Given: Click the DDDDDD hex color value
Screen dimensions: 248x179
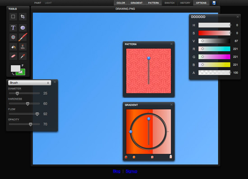Looking at the screenshot, I should click(x=198, y=17).
